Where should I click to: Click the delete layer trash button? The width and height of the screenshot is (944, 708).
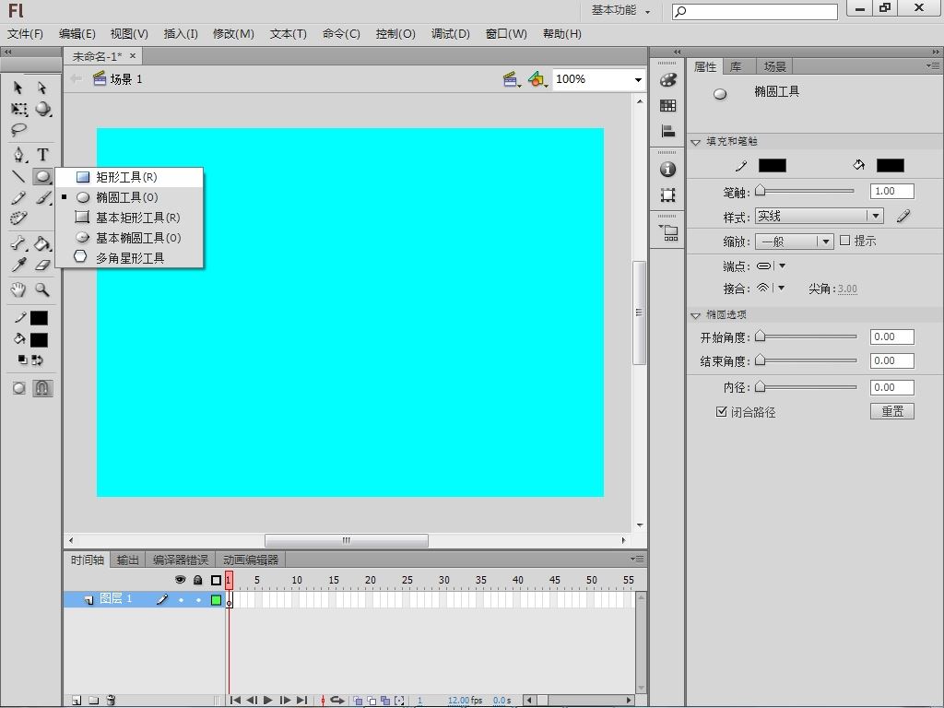click(x=111, y=701)
